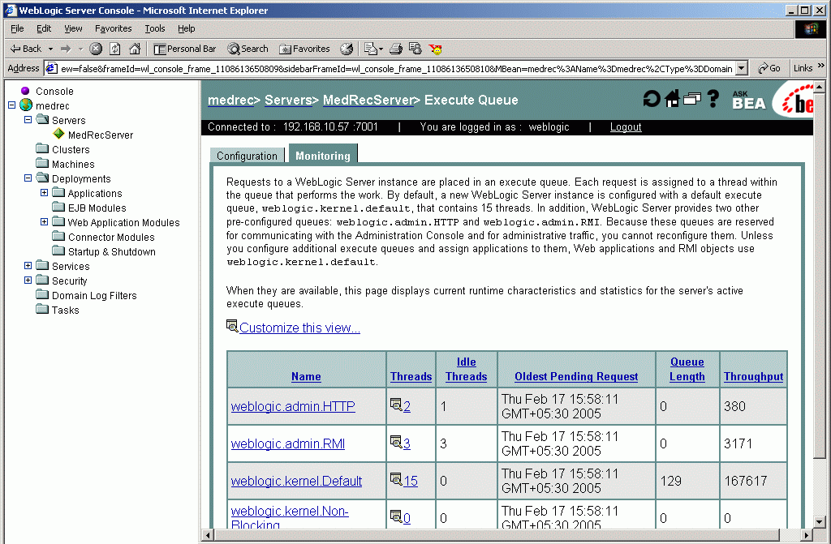The image size is (831, 544).
Task: Click the MedRecServer diamond icon
Action: tap(58, 134)
